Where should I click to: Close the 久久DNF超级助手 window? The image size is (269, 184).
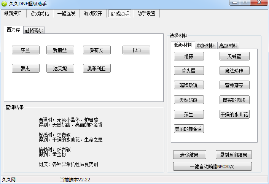pyautogui.click(x=259, y=2)
